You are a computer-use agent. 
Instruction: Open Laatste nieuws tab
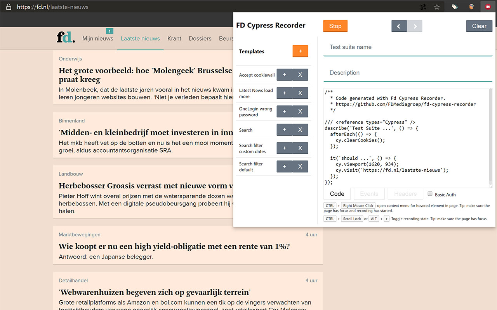point(140,38)
